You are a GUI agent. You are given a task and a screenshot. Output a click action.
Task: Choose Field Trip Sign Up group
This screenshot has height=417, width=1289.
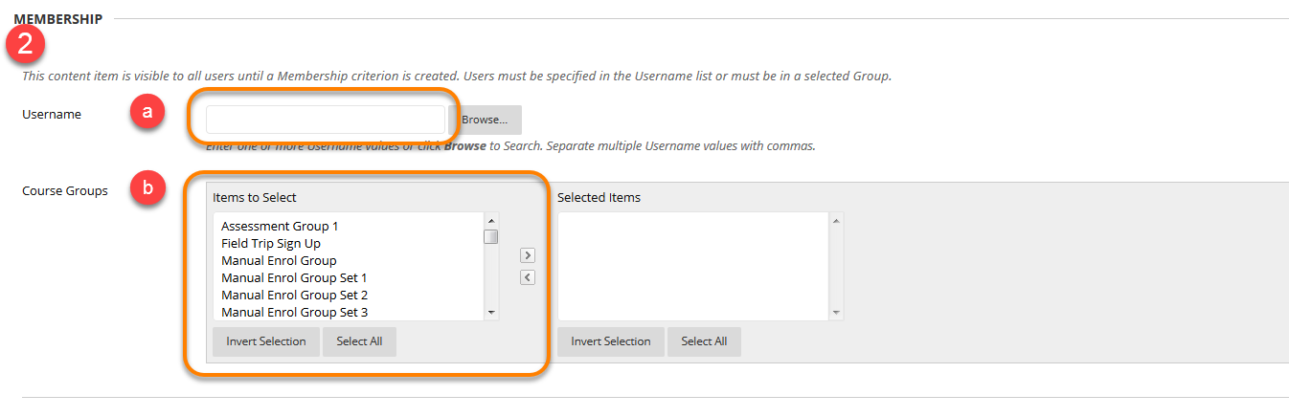click(x=271, y=244)
